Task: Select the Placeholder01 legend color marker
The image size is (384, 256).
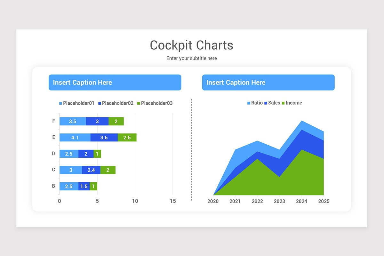Action: tap(60, 103)
